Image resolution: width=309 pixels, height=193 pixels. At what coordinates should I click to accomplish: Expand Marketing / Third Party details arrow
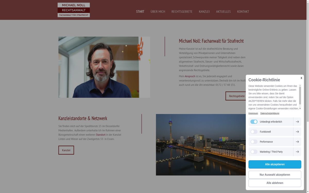pyautogui.click(x=297, y=152)
